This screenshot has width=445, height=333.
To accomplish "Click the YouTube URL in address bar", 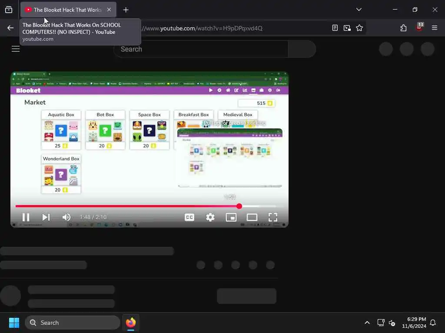I will tap(202, 28).
